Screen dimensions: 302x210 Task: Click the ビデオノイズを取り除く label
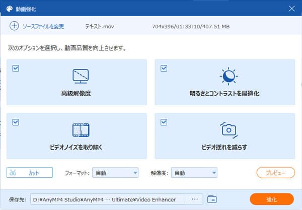[x=76, y=147]
